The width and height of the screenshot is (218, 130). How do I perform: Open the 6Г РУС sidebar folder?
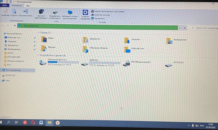(9, 53)
